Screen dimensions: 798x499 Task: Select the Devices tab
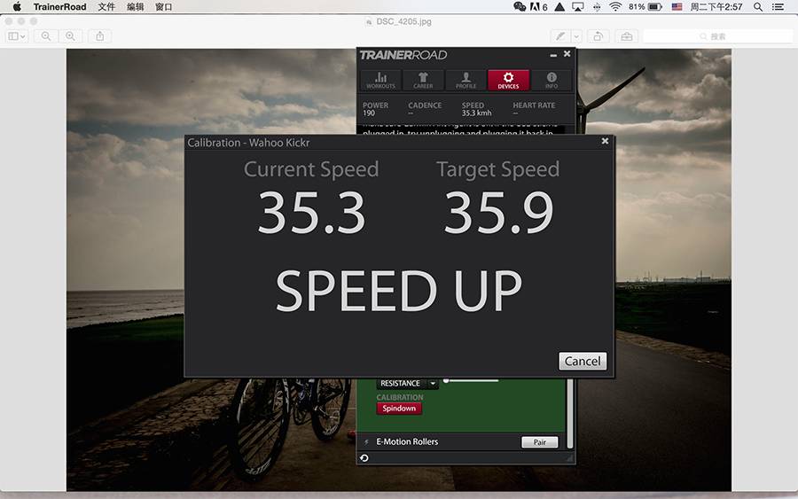(508, 80)
